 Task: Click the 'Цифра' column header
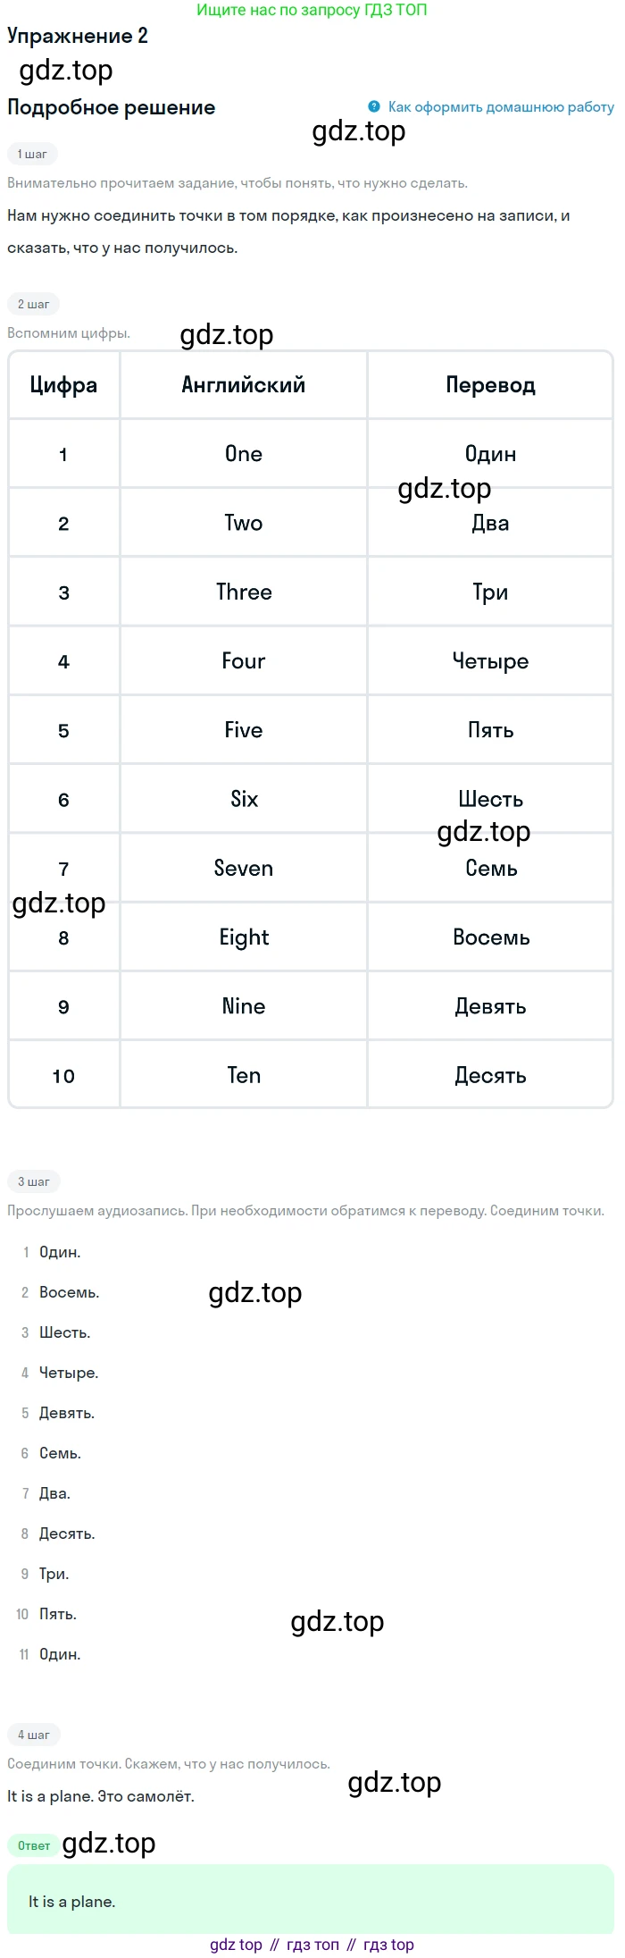(x=63, y=385)
